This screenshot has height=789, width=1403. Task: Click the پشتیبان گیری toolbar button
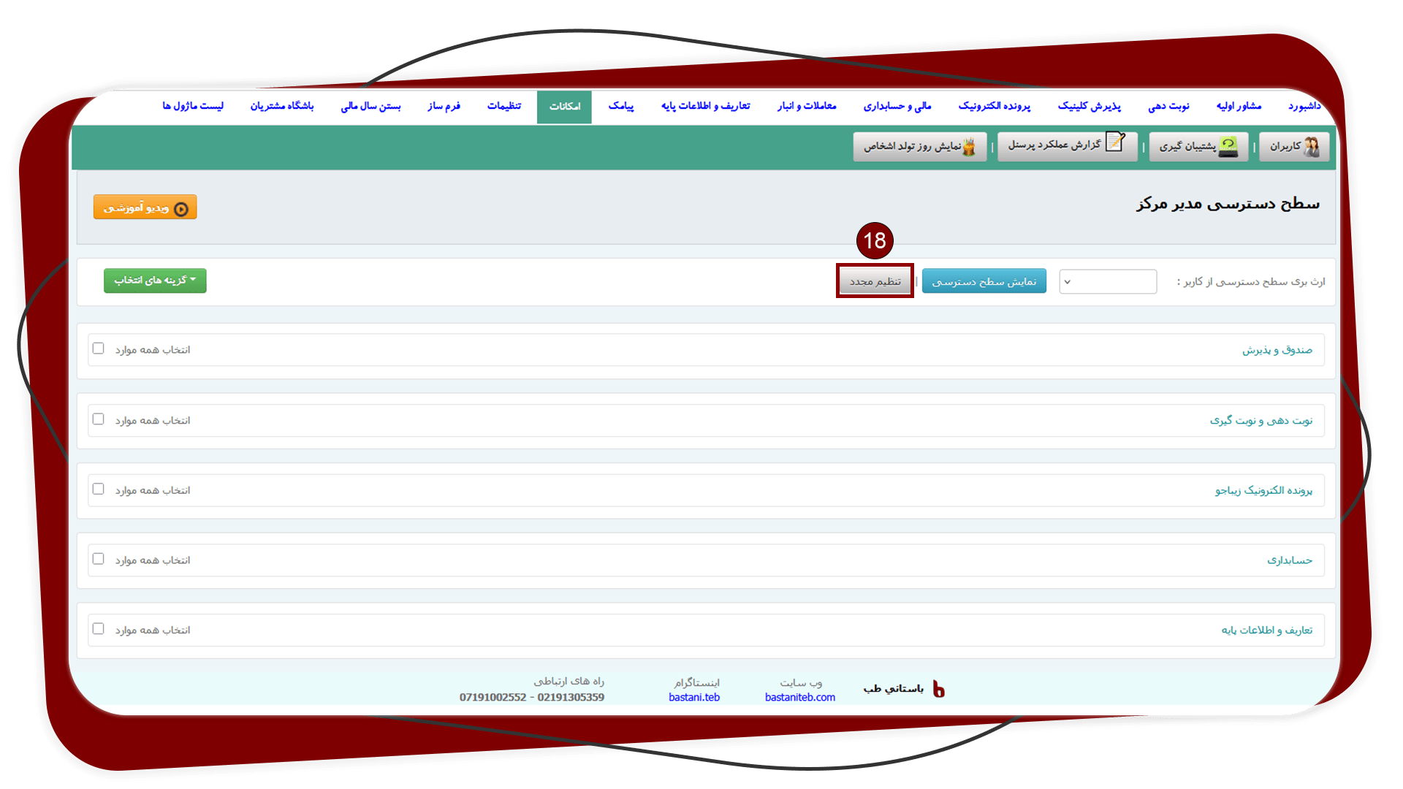[1198, 147]
